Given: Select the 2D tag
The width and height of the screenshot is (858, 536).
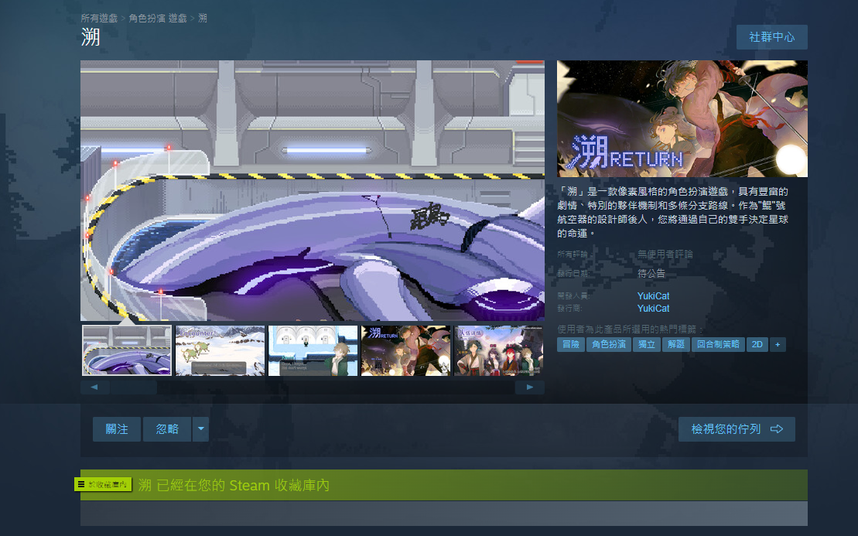Looking at the screenshot, I should point(757,345).
